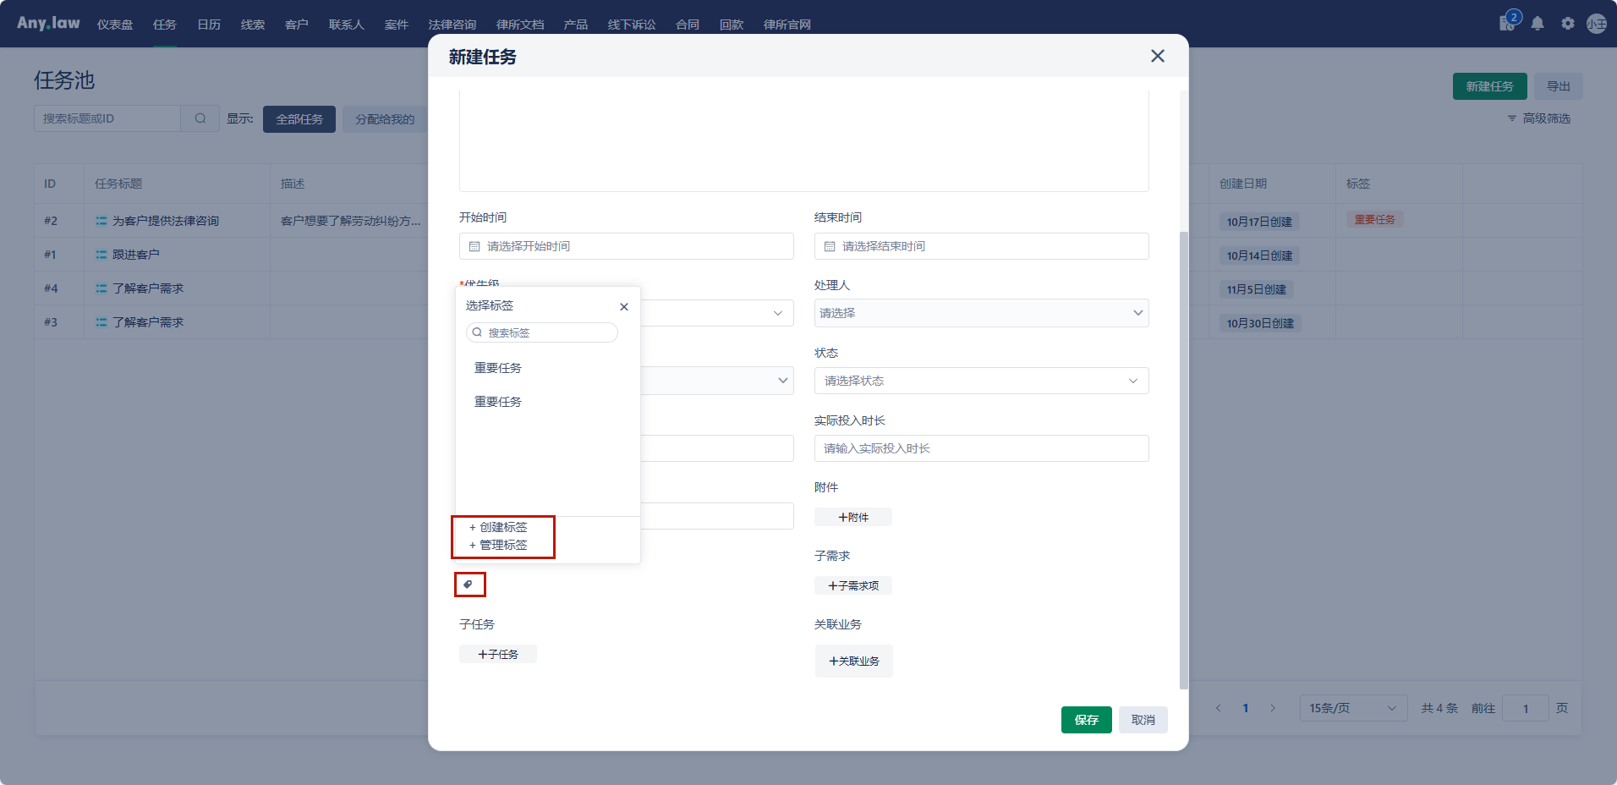Open the 处理人 dropdown
Image resolution: width=1617 pixels, height=785 pixels.
click(981, 313)
